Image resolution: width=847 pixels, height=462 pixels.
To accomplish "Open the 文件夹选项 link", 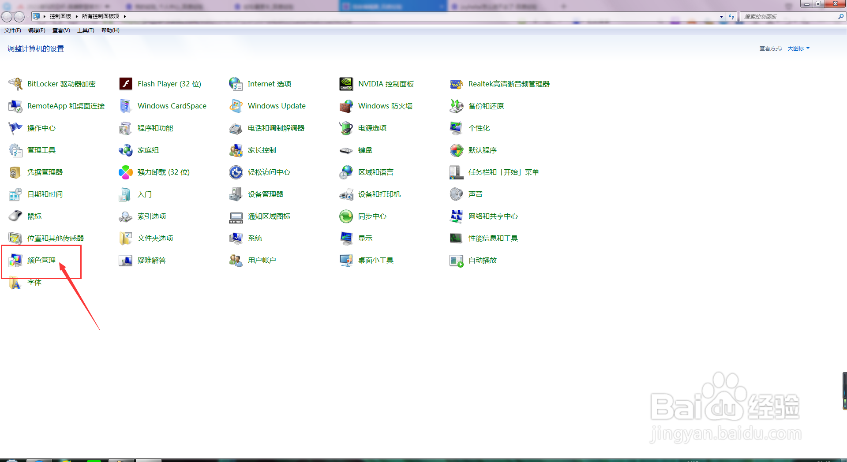I will 155,238.
